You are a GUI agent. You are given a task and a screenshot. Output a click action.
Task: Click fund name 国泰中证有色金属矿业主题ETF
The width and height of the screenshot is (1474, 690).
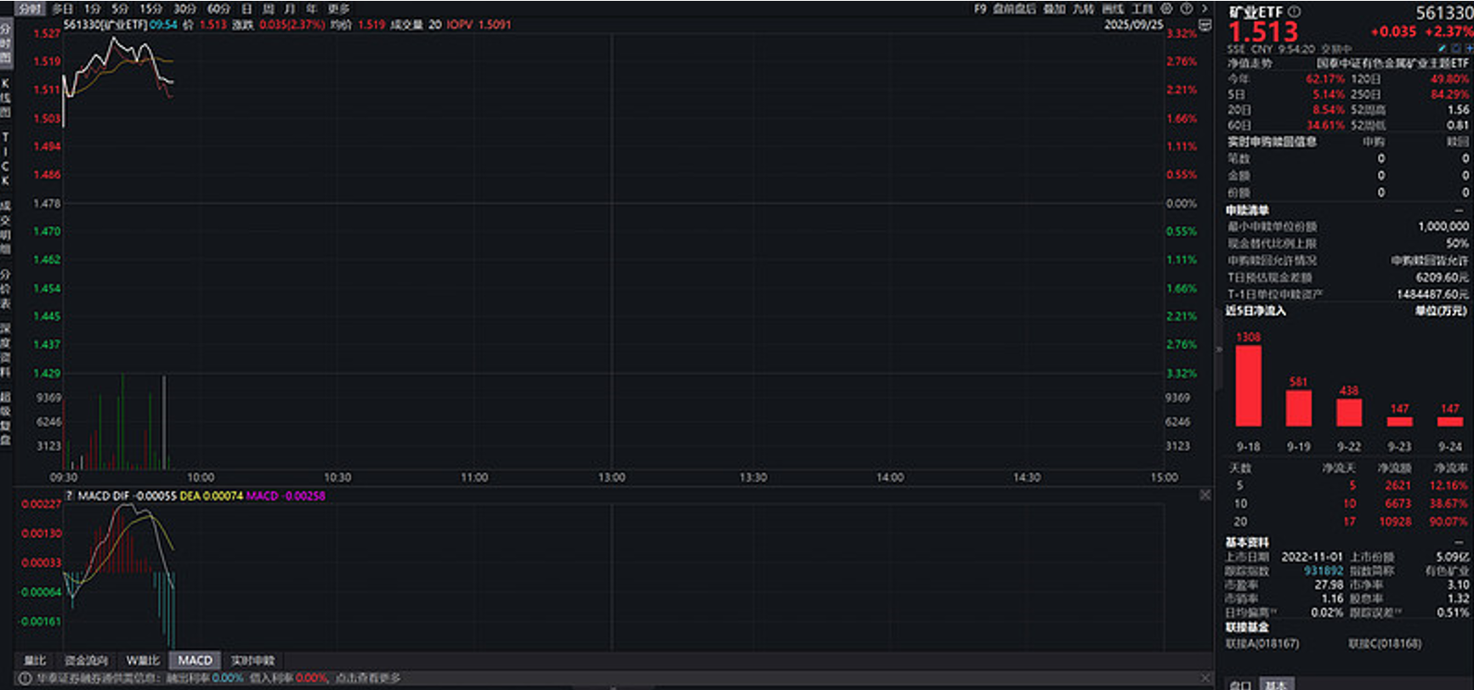[1392, 63]
